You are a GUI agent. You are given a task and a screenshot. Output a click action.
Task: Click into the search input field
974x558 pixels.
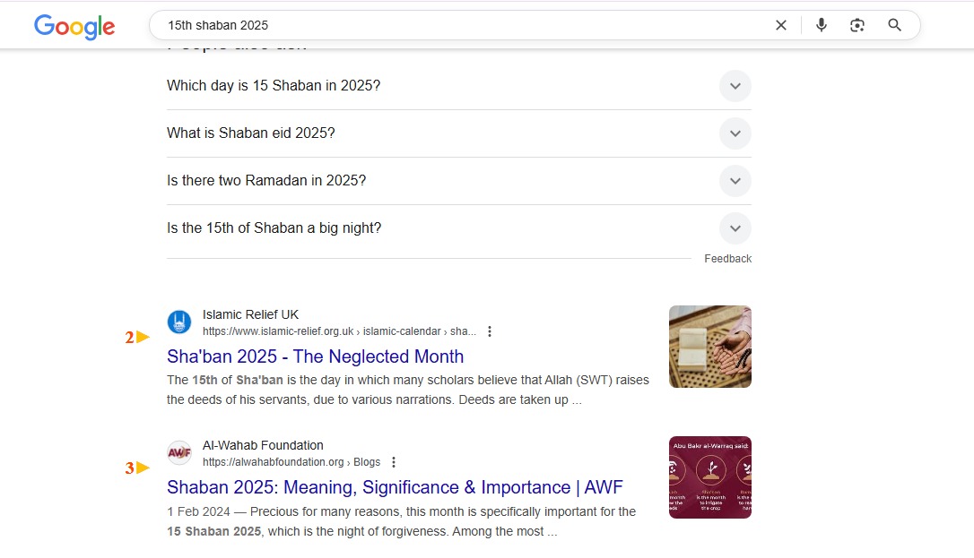pyautogui.click(x=448, y=25)
